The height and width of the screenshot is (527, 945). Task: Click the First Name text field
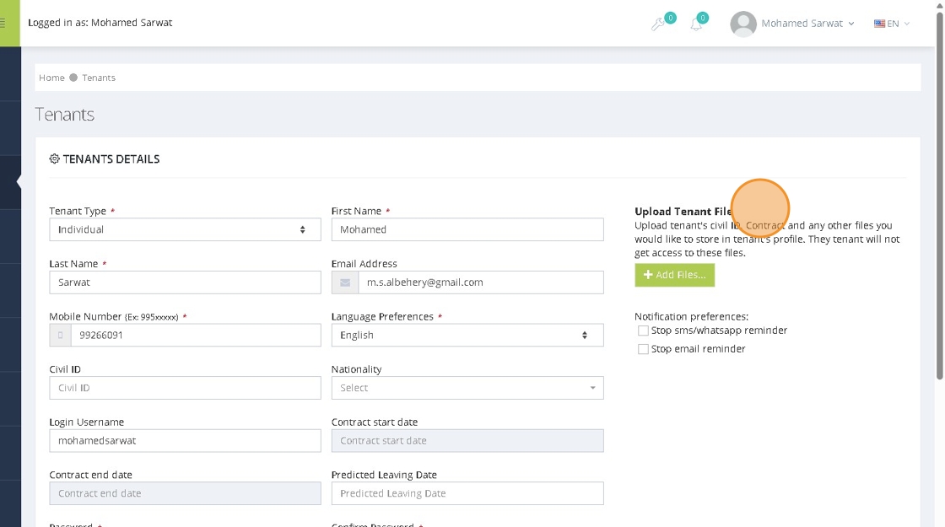click(x=467, y=229)
